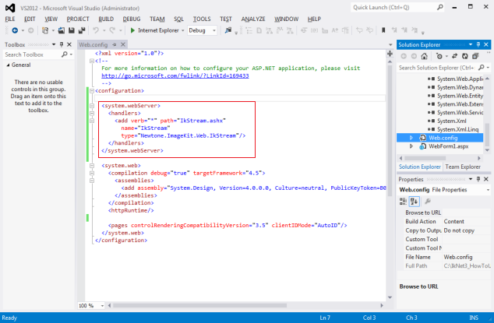This screenshot has width=494, height=323.
Task: Click the Categorized view icon in Properties
Action: click(x=404, y=201)
